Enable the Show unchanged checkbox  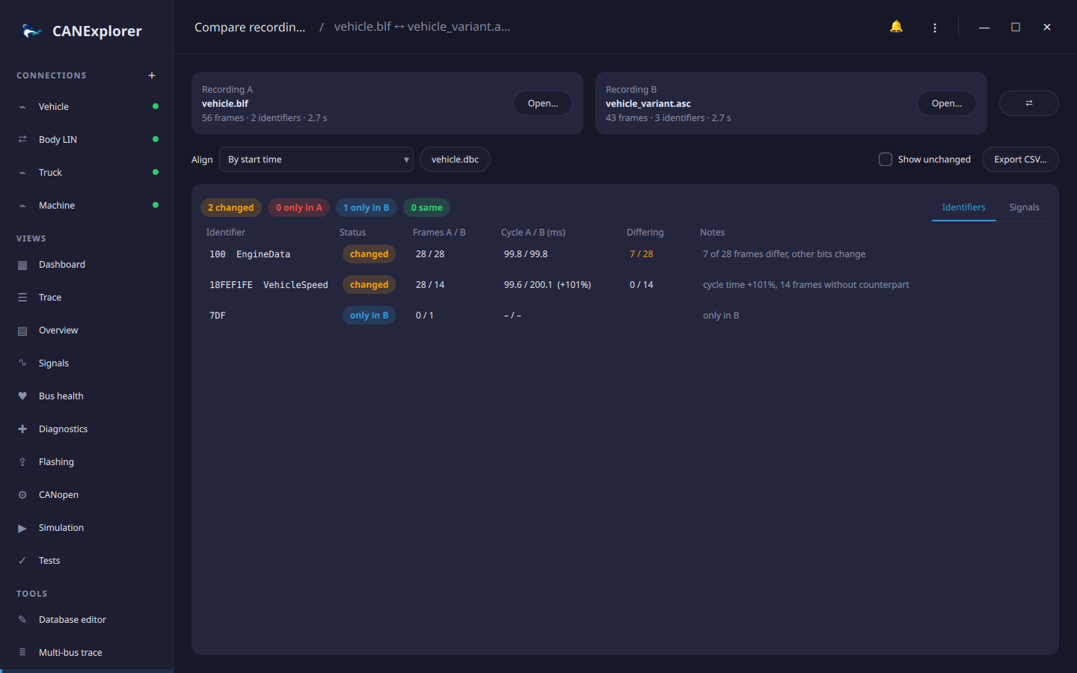point(886,159)
